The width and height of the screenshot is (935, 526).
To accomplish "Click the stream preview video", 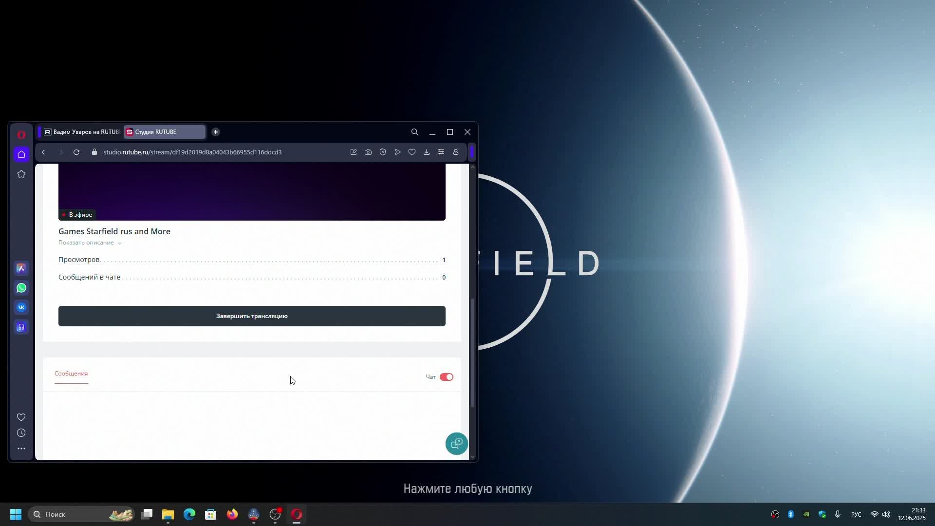I will 252,192.
